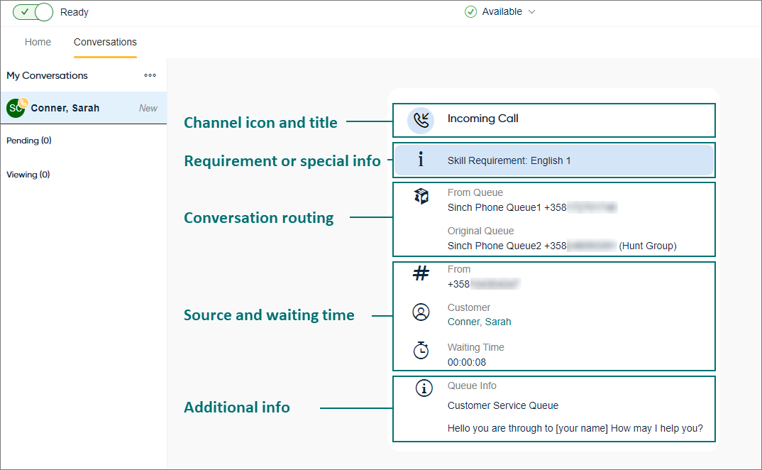Open My Conversations more options menu
Image resolution: width=762 pixels, height=470 pixels.
[x=150, y=75]
